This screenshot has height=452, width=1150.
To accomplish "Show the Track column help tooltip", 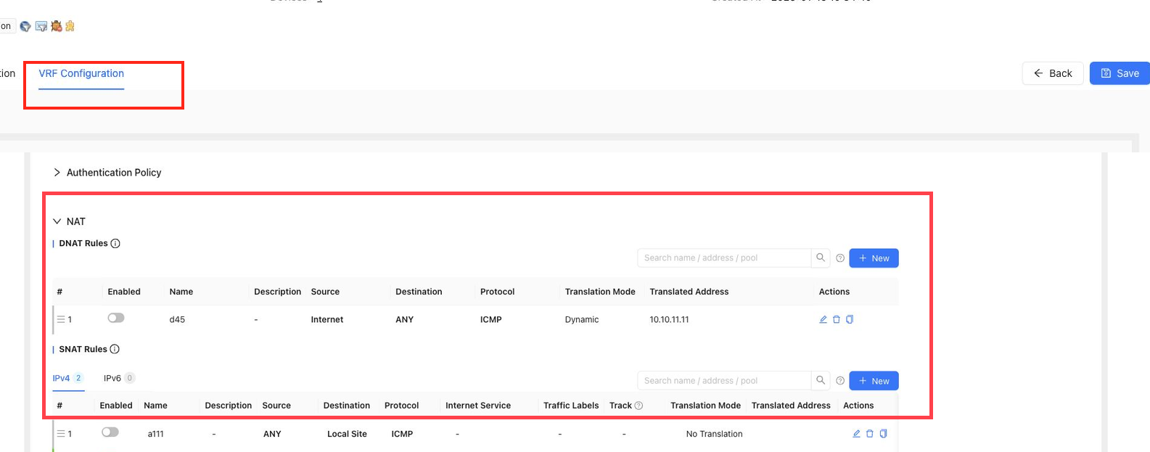I will pos(638,406).
